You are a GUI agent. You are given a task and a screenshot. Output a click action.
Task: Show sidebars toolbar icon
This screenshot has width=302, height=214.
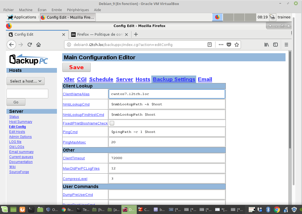[x=275, y=45]
